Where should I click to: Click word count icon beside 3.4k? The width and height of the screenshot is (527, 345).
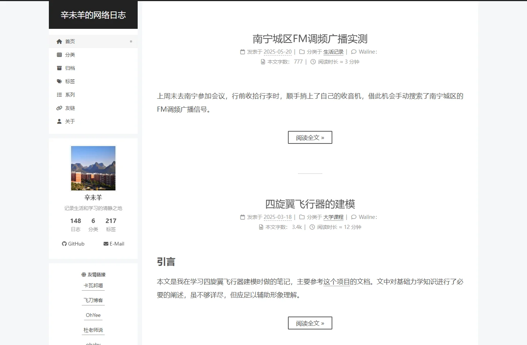coord(261,227)
